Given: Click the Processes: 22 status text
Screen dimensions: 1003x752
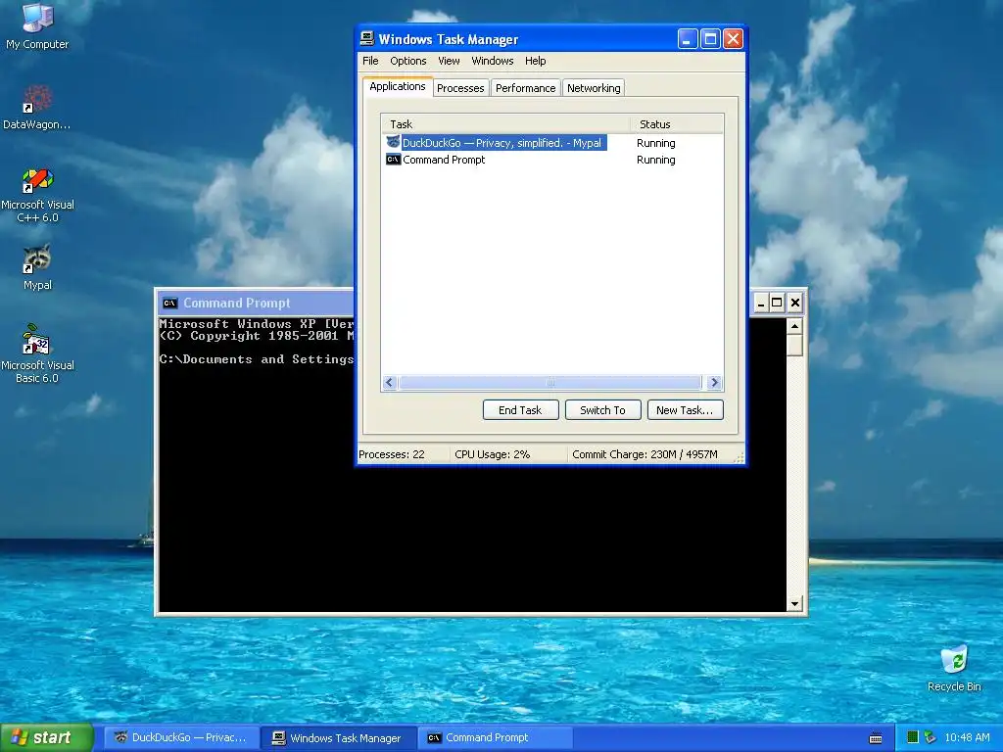Looking at the screenshot, I should pos(392,454).
